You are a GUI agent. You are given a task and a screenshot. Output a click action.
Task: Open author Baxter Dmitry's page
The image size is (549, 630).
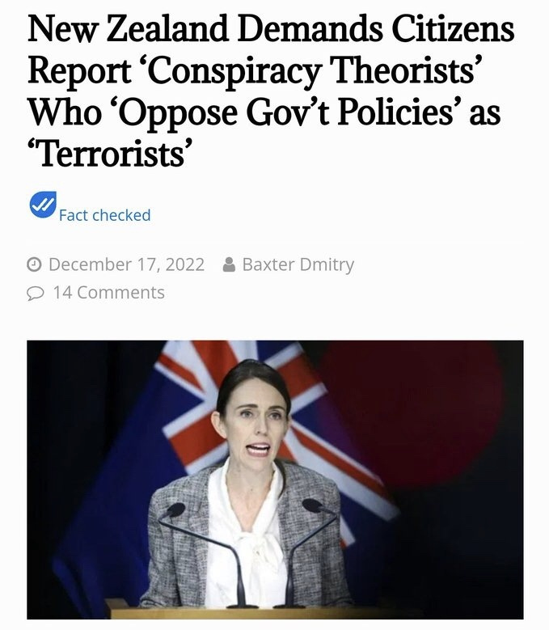[x=298, y=264]
